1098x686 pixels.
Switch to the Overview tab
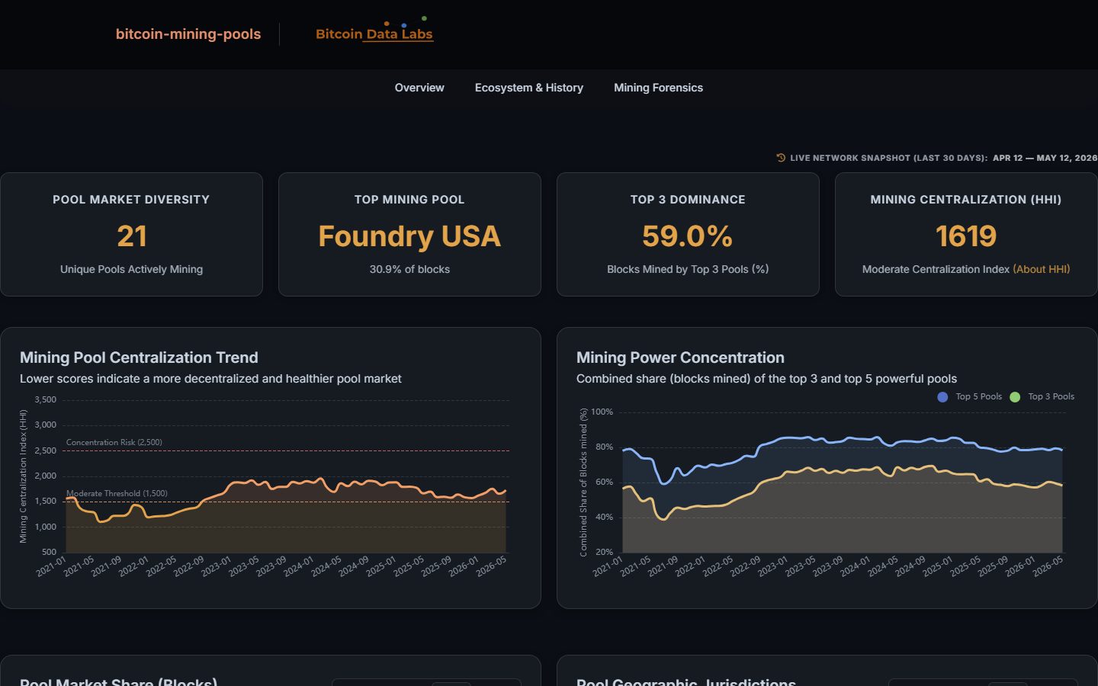419,88
